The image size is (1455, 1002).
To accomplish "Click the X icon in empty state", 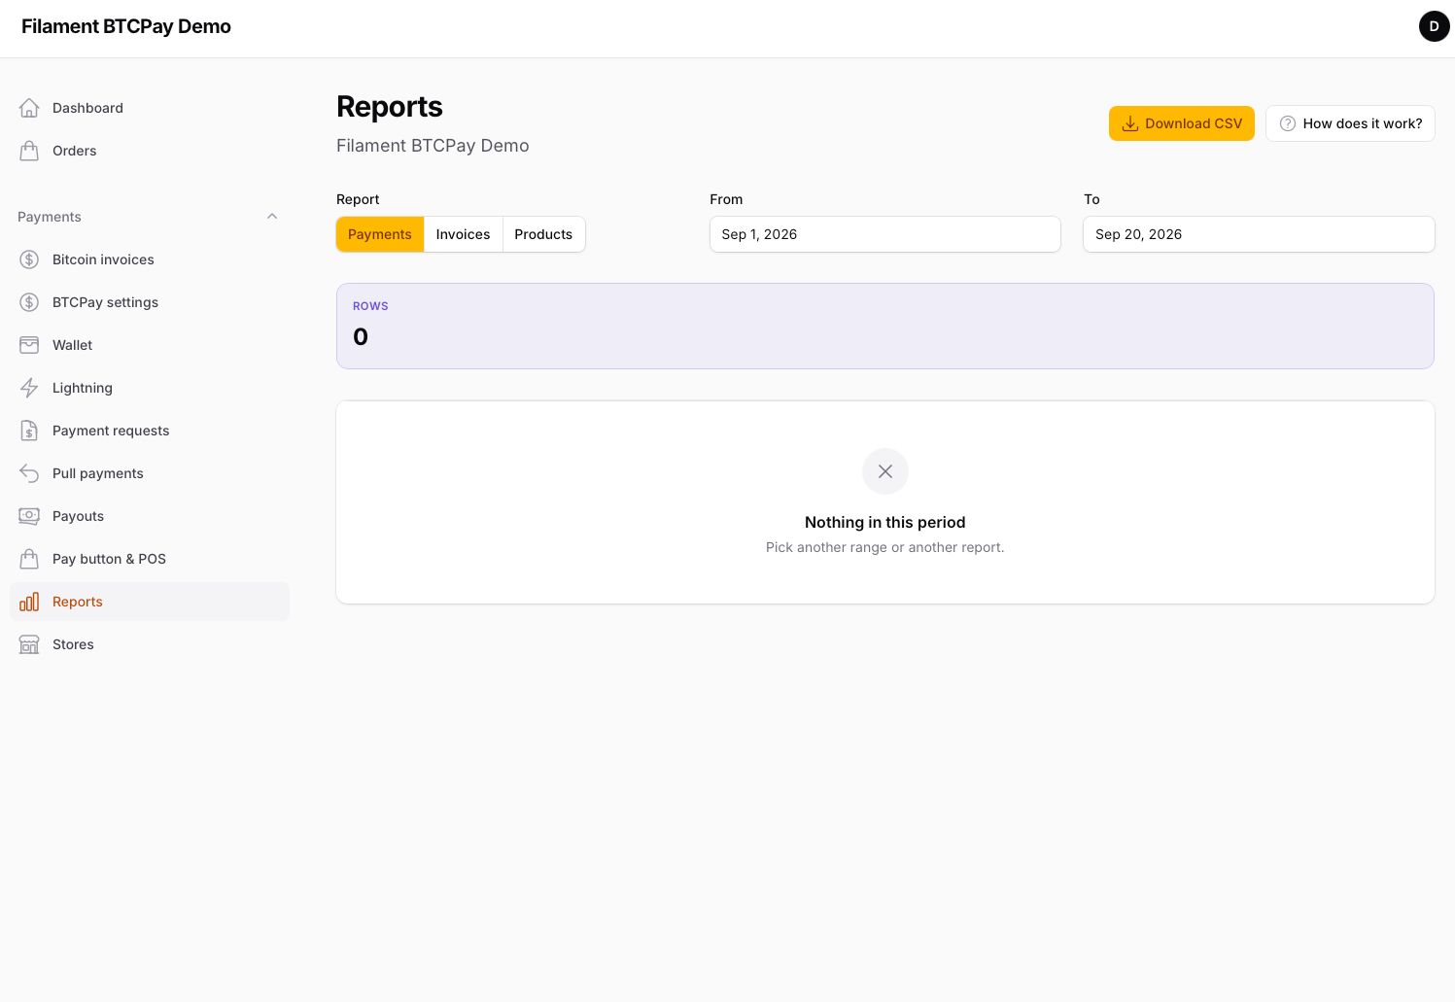I will [885, 471].
